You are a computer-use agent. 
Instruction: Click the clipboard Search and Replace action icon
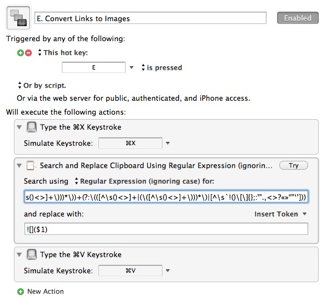(x=31, y=166)
